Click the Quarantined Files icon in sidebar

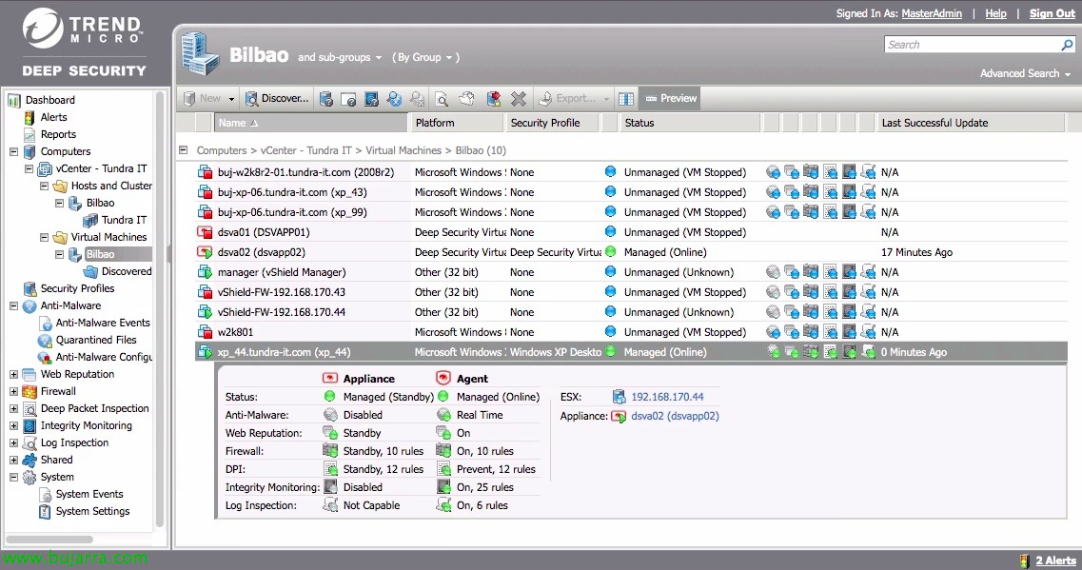(x=45, y=341)
